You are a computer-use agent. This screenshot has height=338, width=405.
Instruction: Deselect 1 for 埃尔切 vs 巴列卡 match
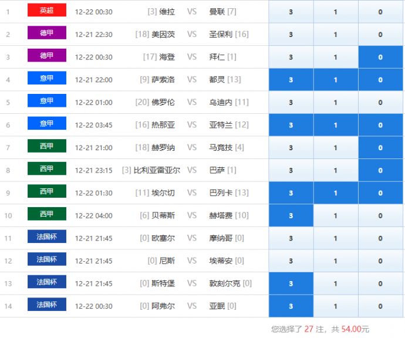tap(336, 193)
